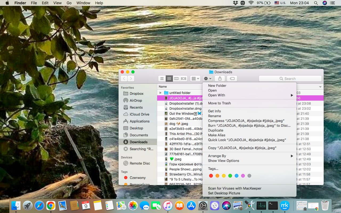Open Activity Monitor from the Dock
The image size is (341, 213).
pos(261,206)
